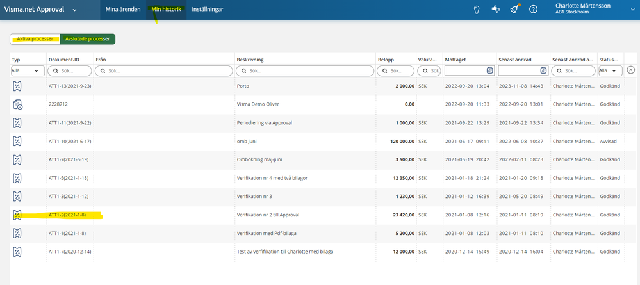
Task: Open calendar picker in Mottaget filter
Action: pos(489,70)
